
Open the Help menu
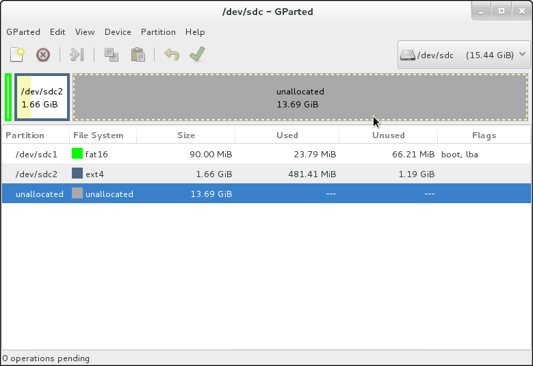point(195,32)
